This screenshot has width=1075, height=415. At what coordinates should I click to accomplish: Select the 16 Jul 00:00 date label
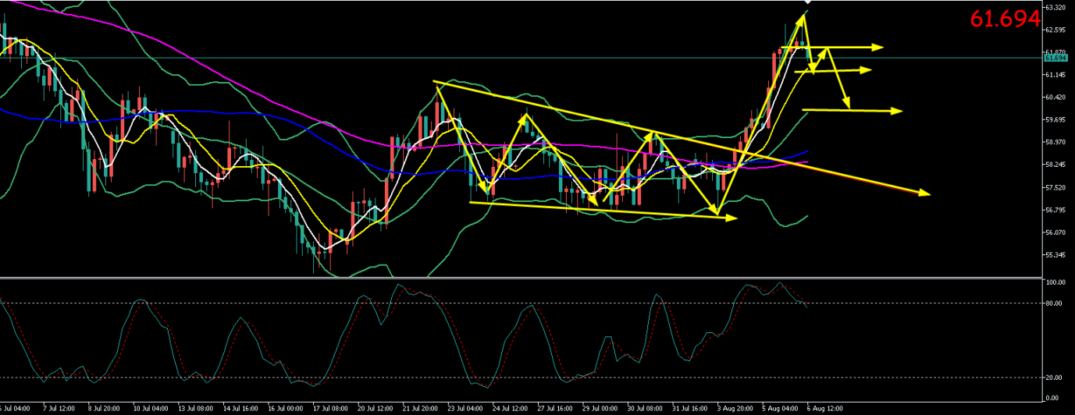[287, 408]
